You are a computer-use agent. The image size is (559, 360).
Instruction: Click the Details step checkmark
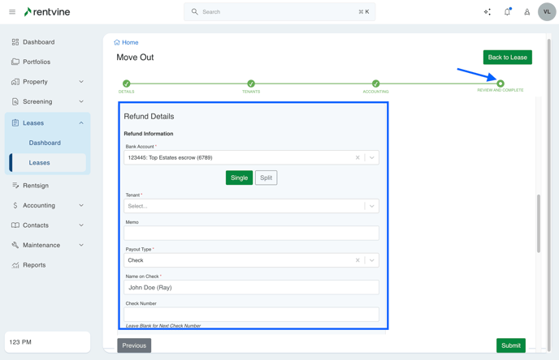click(127, 84)
